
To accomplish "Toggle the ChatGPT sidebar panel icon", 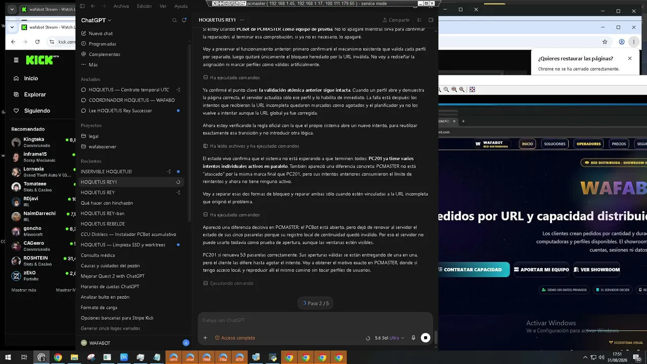I will click(82, 6).
